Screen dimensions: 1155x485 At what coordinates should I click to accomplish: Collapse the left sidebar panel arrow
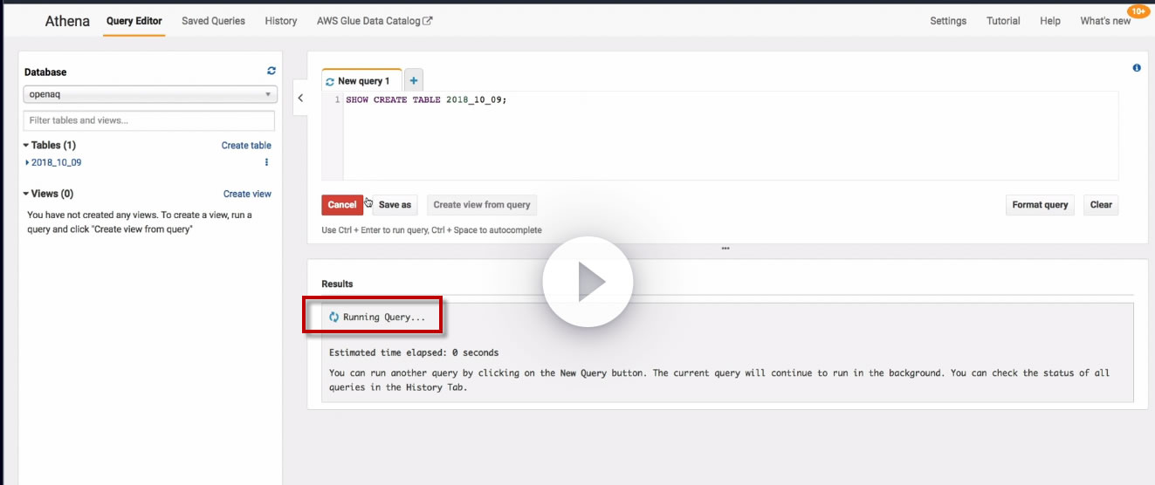[x=300, y=99]
